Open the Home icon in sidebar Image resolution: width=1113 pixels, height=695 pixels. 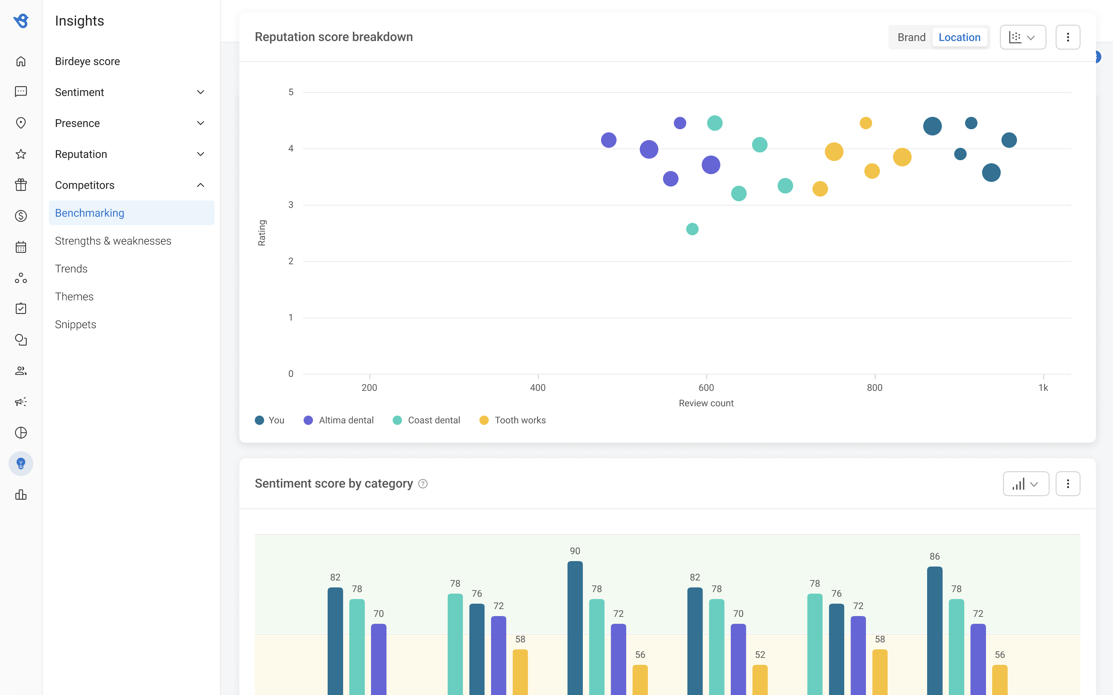(21, 61)
